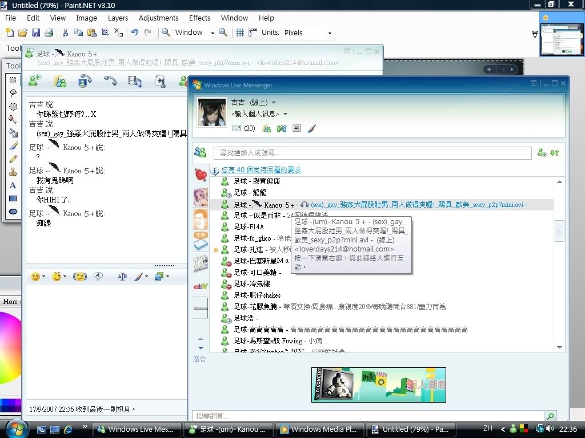Save the image with the floppy disk icon
Screen dimensions: 585x438
click(x=36, y=33)
